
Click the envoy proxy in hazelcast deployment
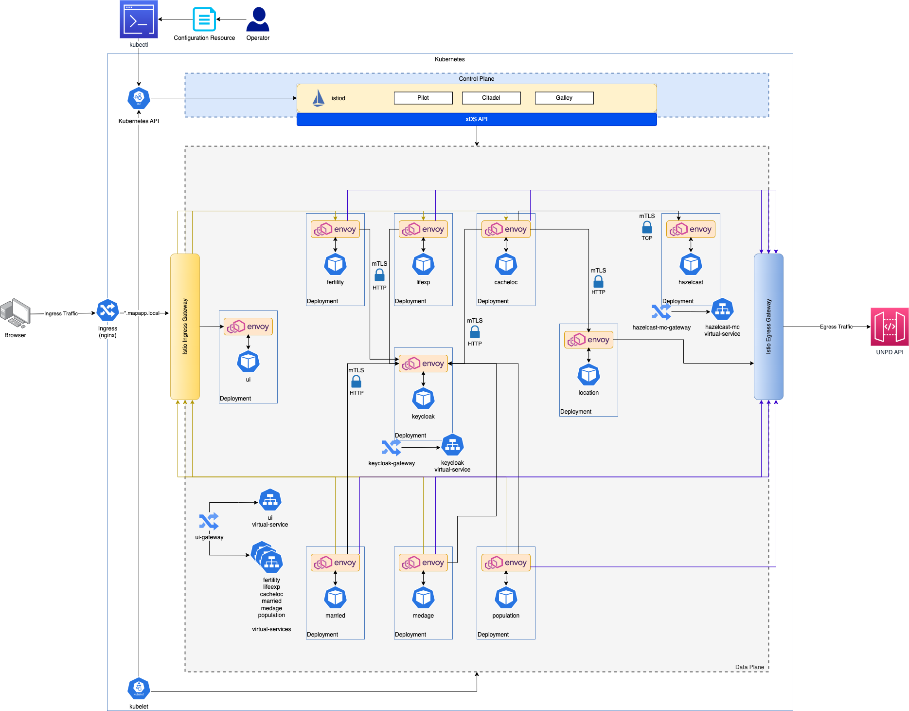[691, 229]
